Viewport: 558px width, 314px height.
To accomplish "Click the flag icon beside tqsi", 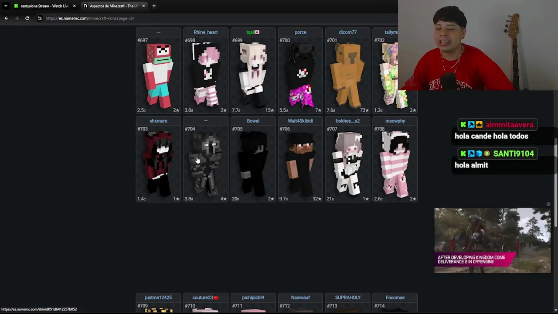I will tap(257, 32).
